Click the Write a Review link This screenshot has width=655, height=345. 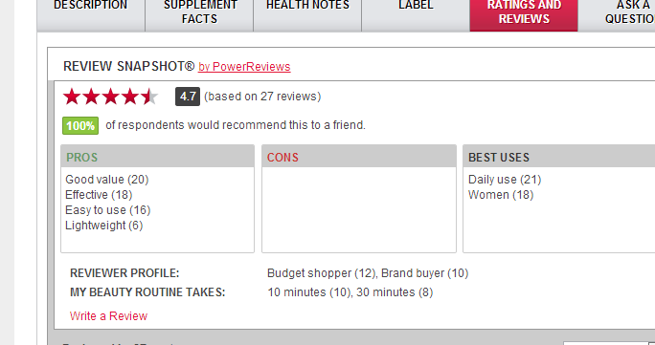click(108, 316)
